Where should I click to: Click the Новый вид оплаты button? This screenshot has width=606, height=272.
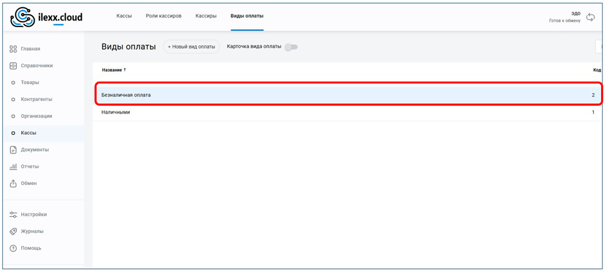click(191, 47)
